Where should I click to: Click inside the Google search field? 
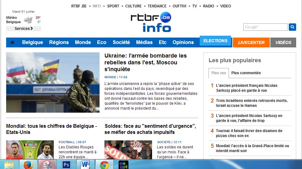[x=265, y=27]
